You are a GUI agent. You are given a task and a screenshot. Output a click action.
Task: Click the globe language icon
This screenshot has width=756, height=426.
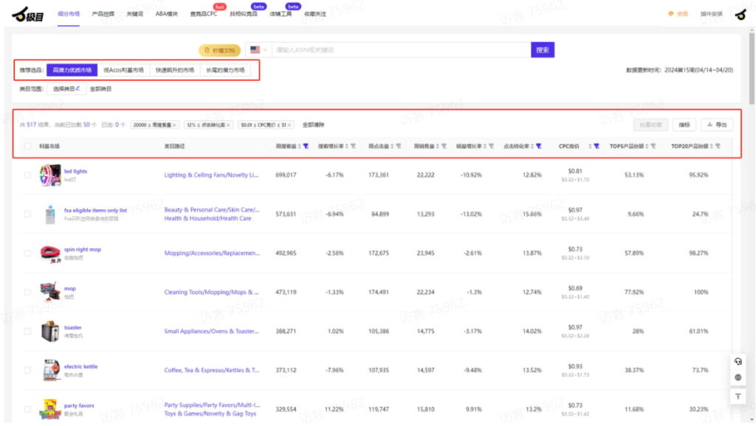738,378
